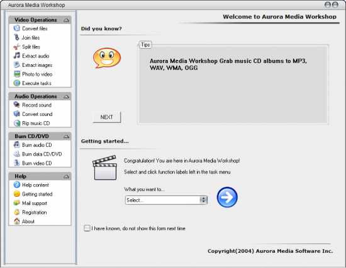346x268 pixels.
Task: Click the copyright Aurora Media Software text
Action: (x=270, y=251)
